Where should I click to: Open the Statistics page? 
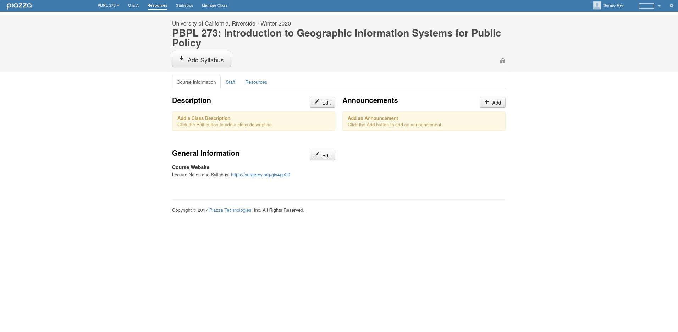click(184, 5)
